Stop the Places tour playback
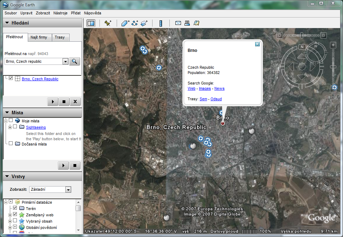The height and width of the screenshot is (237, 343). pos(75,165)
